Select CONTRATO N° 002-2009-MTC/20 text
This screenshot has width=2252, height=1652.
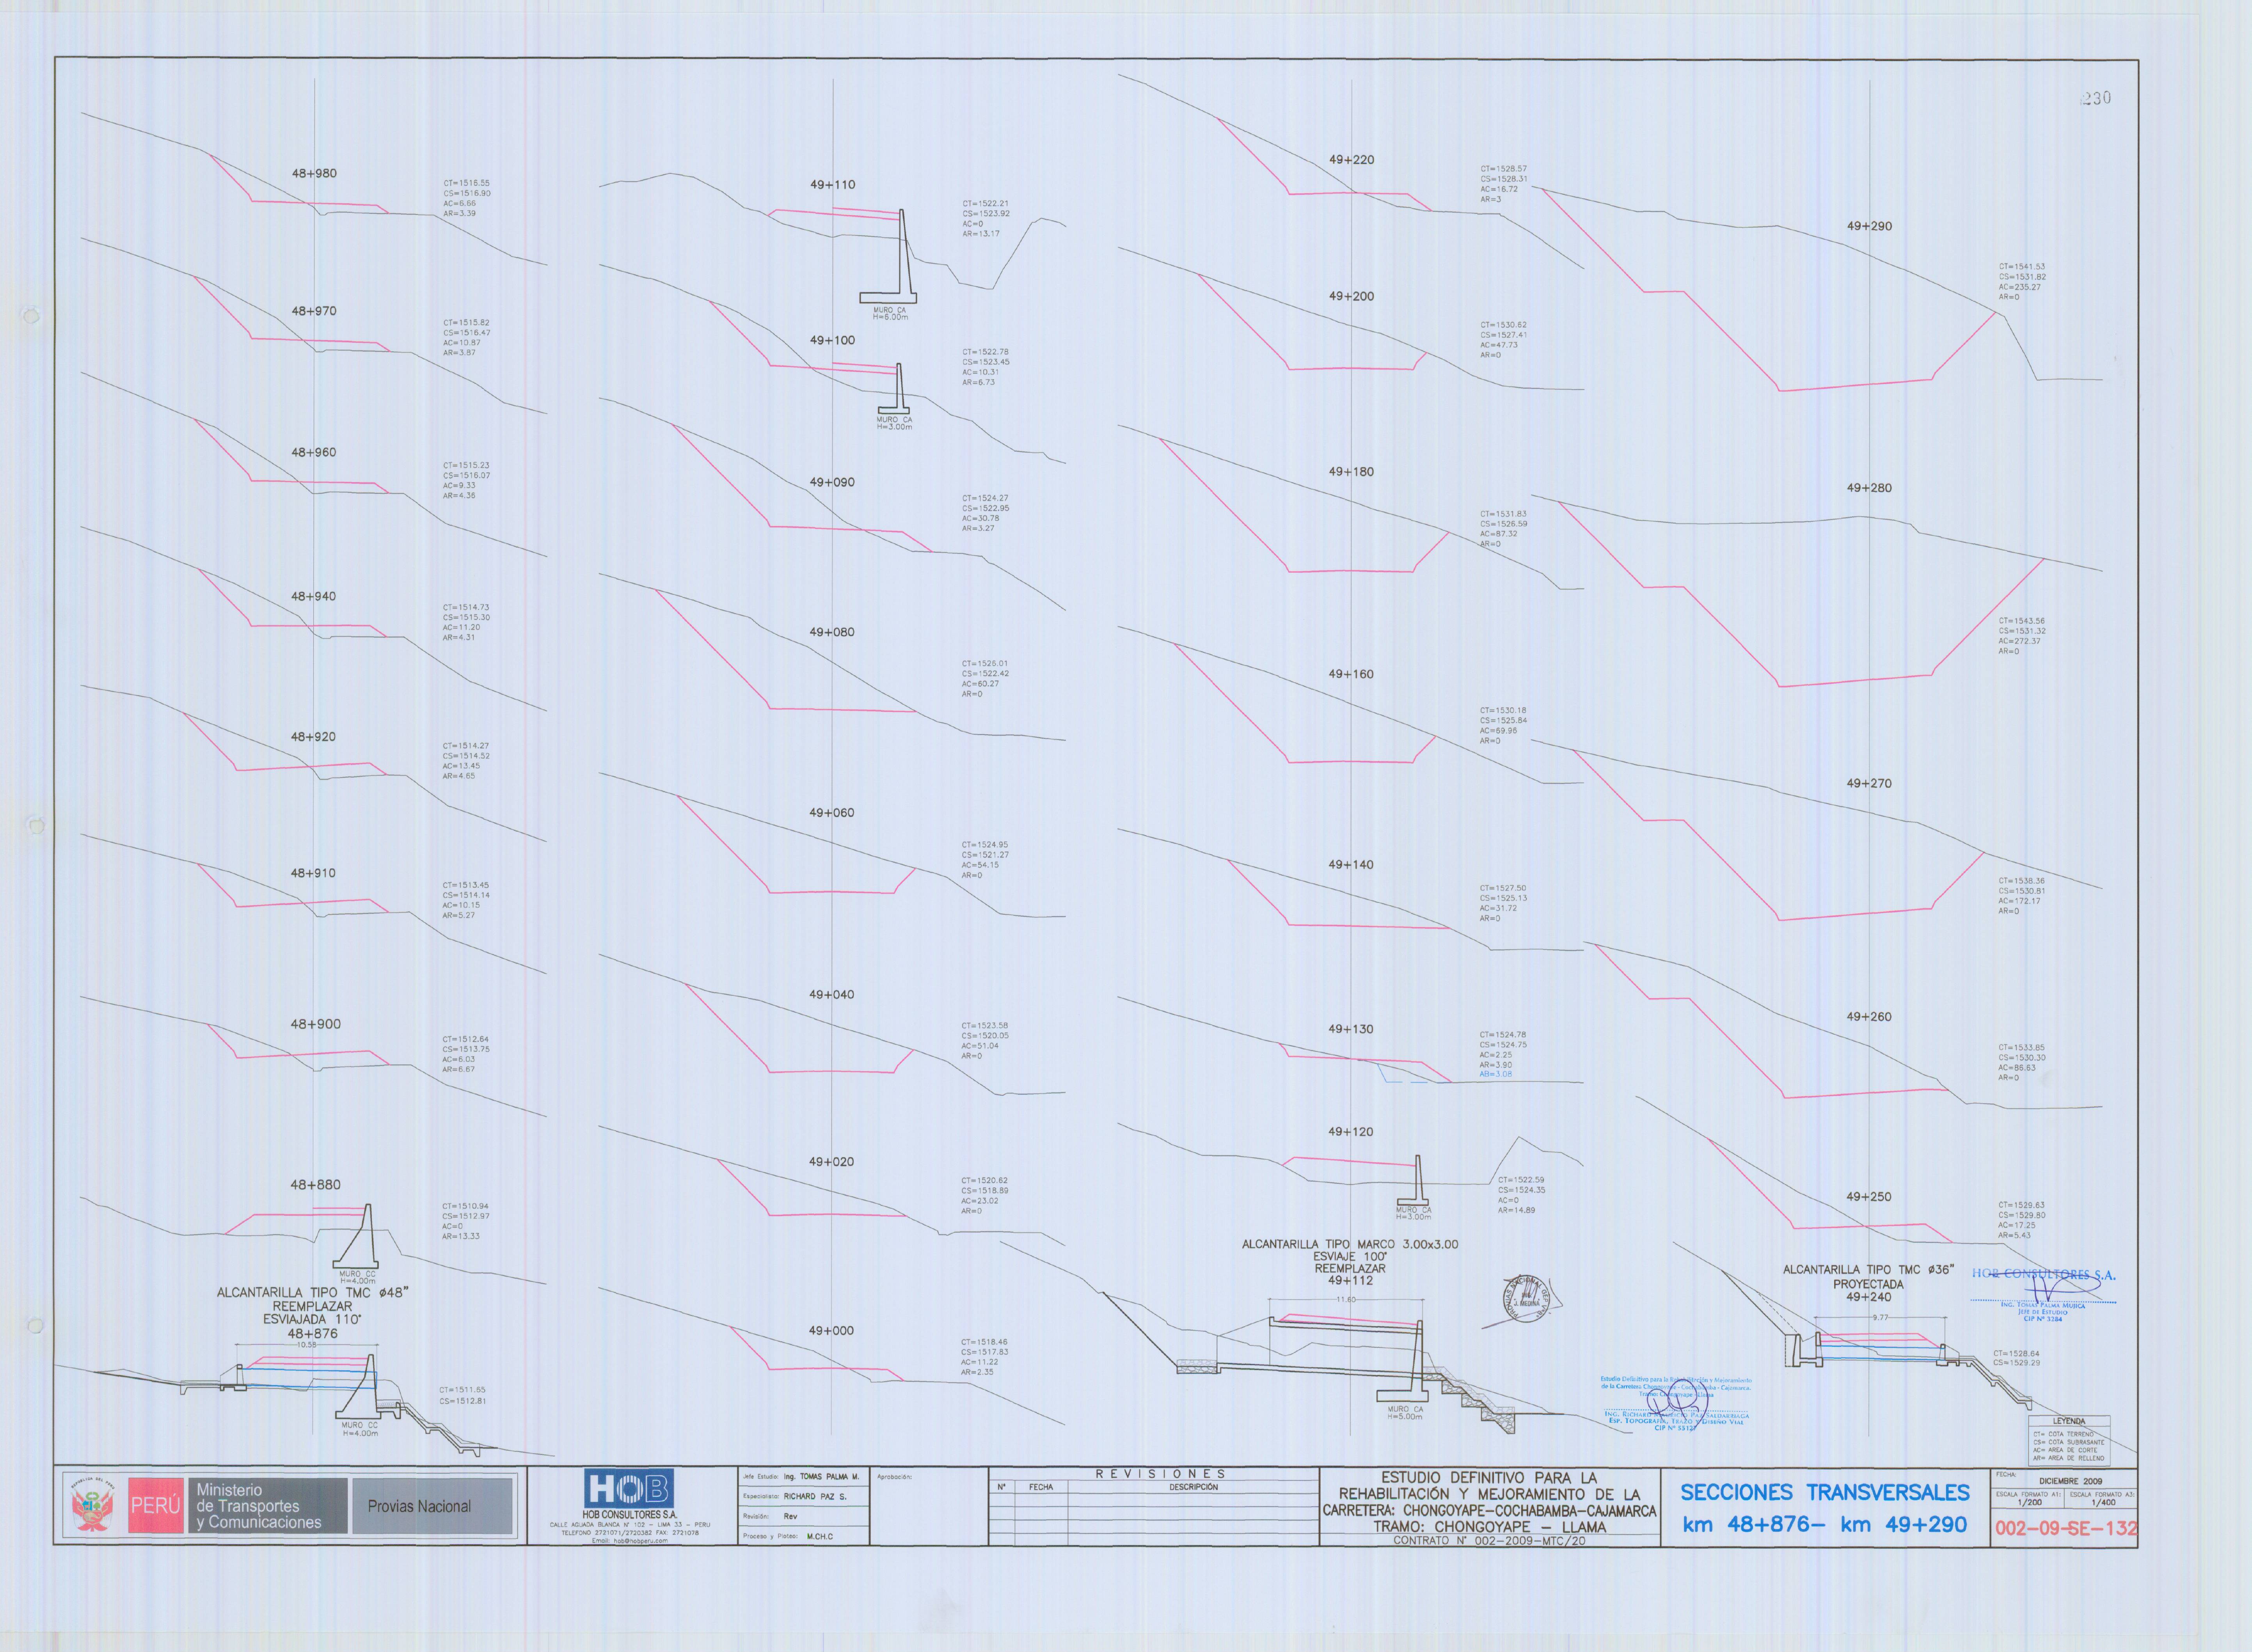[1489, 1541]
